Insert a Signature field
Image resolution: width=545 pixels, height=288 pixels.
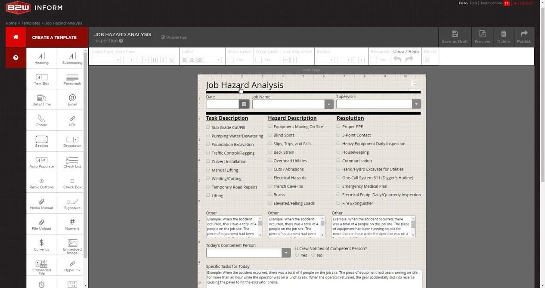(72, 204)
